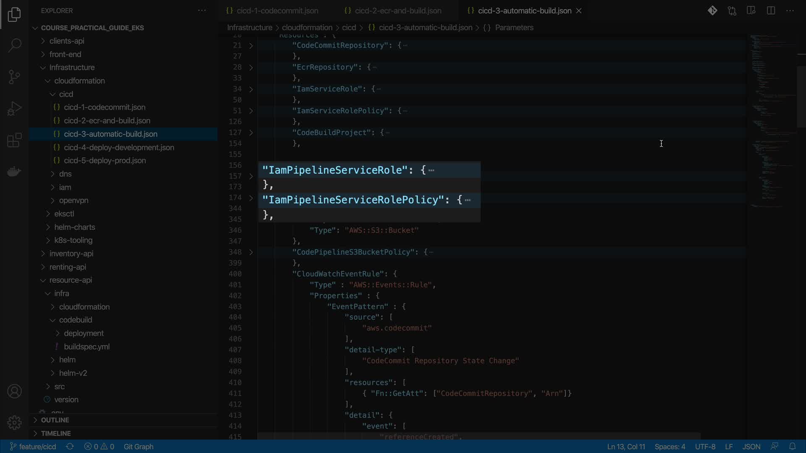Click the Git Graph status bar button
The width and height of the screenshot is (806, 453).
[138, 446]
